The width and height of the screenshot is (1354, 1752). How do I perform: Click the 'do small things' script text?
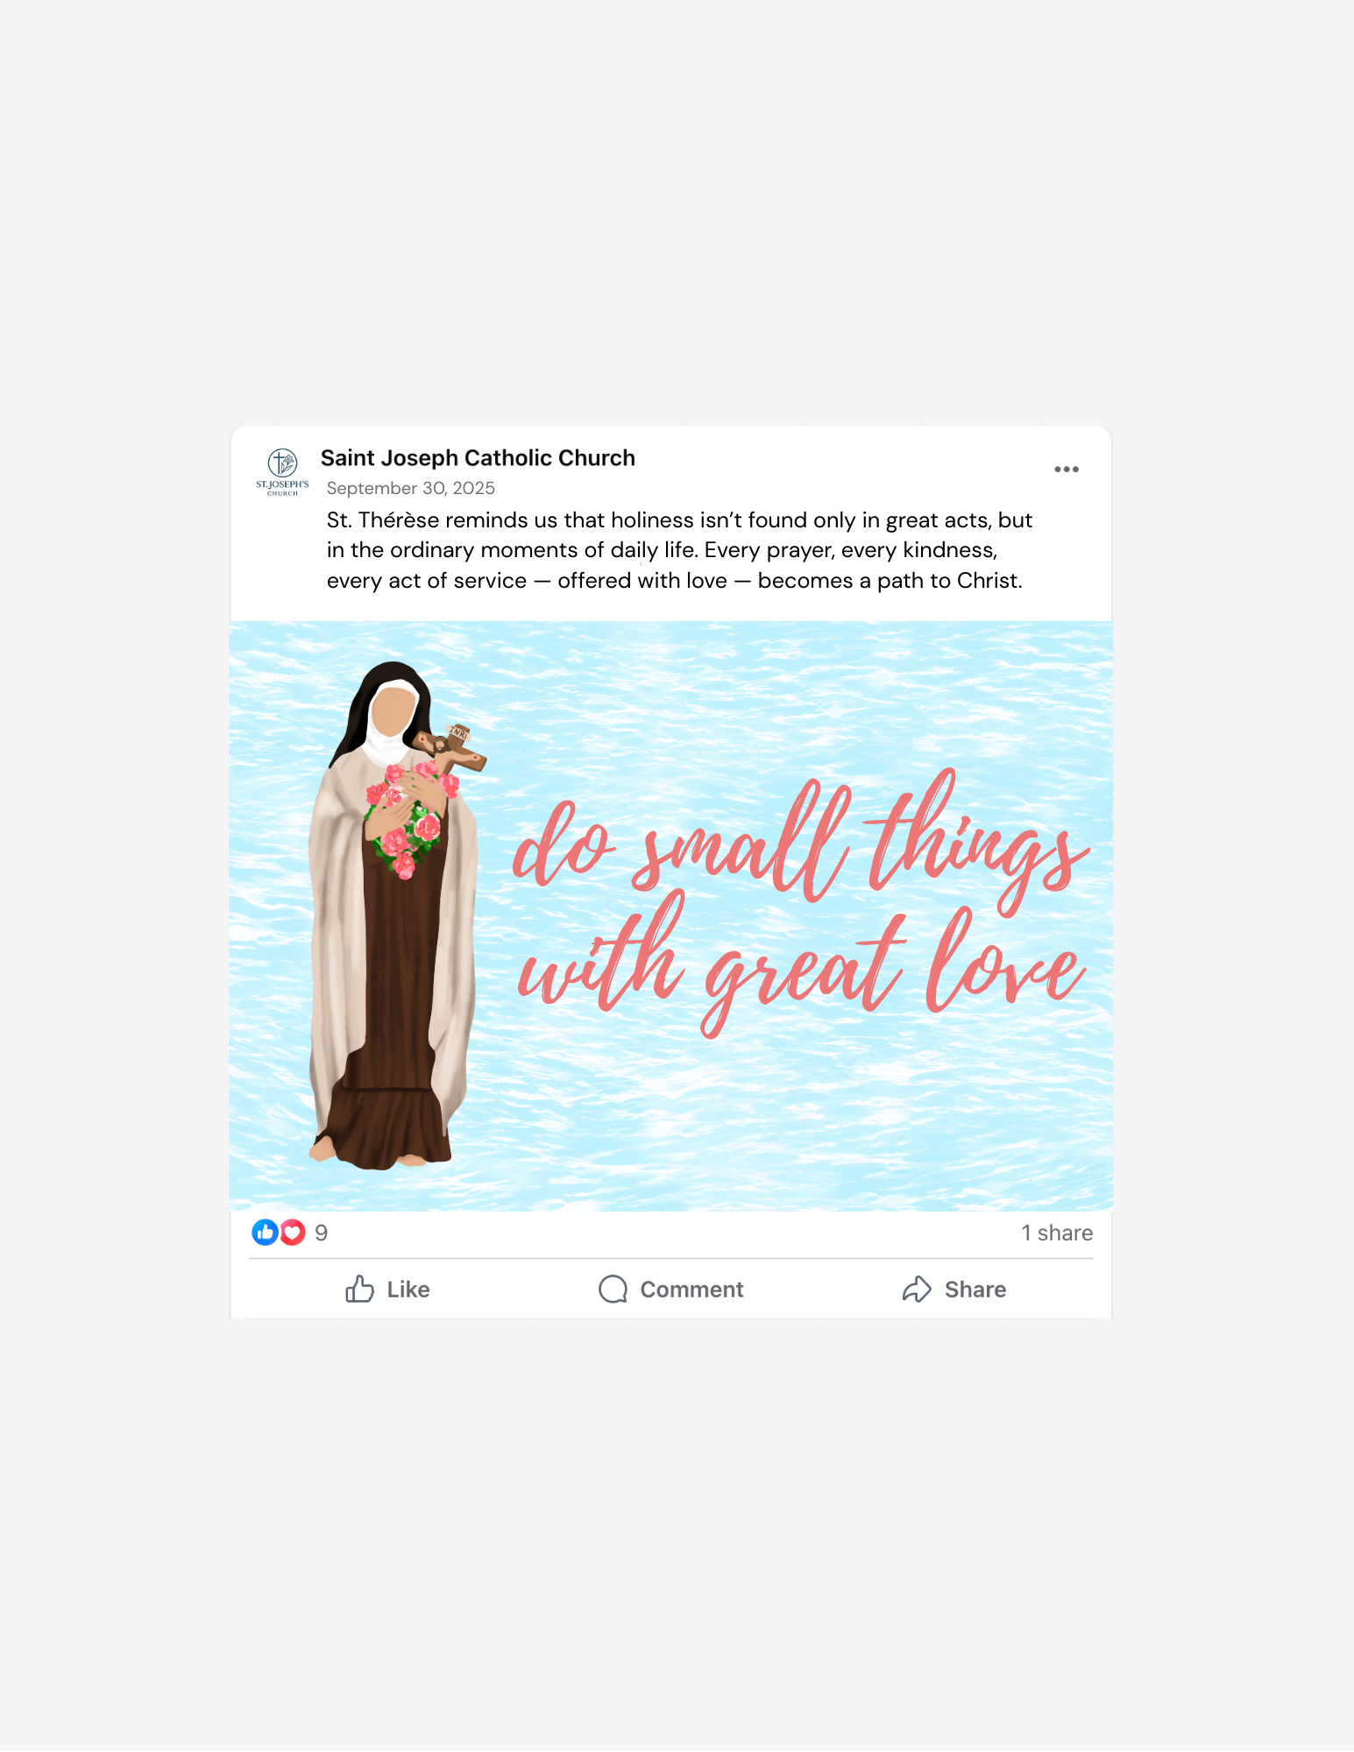pos(800,841)
